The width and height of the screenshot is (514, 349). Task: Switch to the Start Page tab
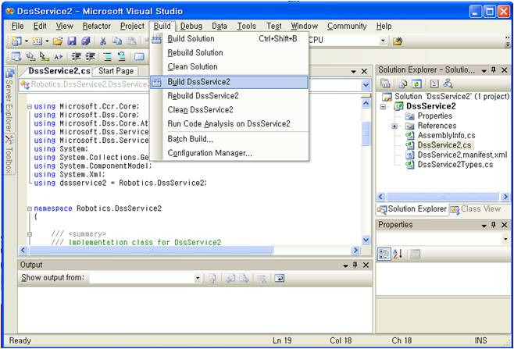(x=116, y=71)
